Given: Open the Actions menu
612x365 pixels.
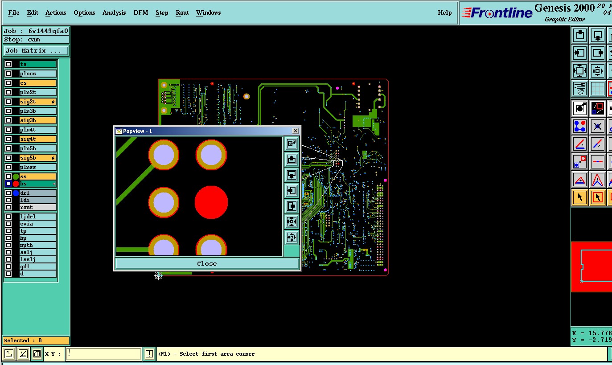Looking at the screenshot, I should (56, 12).
